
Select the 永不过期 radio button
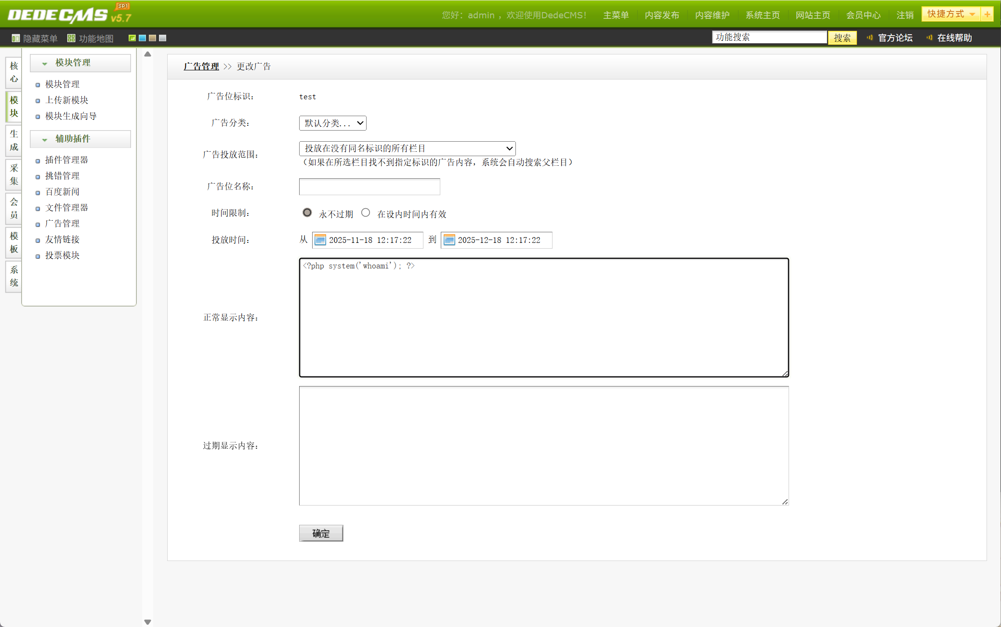click(x=307, y=213)
